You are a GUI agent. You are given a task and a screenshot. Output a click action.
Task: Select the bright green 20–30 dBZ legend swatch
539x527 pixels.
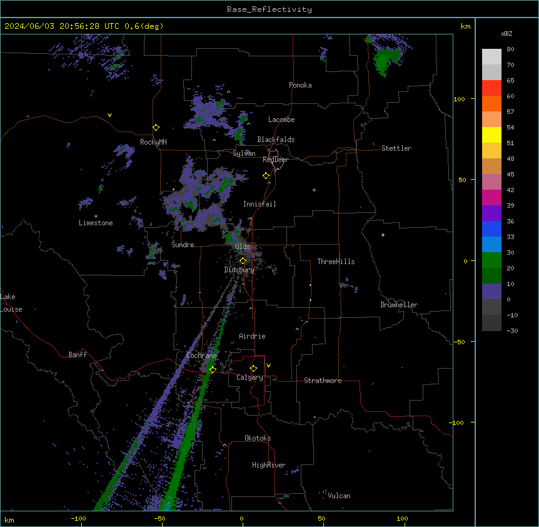point(491,260)
